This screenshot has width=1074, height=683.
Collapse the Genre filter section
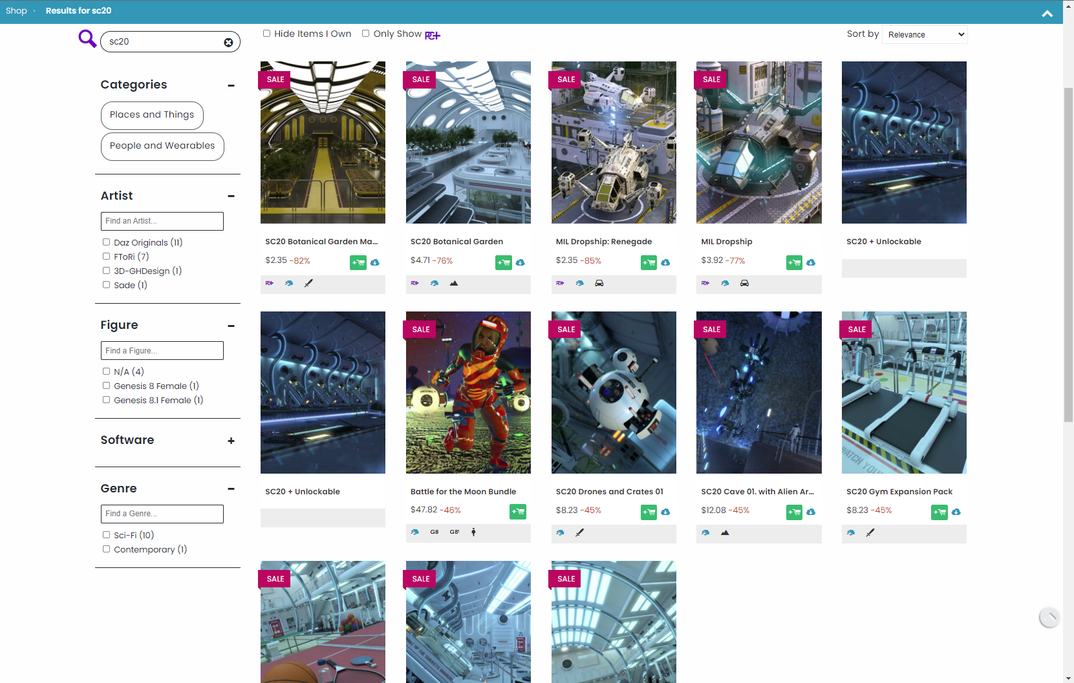click(231, 489)
